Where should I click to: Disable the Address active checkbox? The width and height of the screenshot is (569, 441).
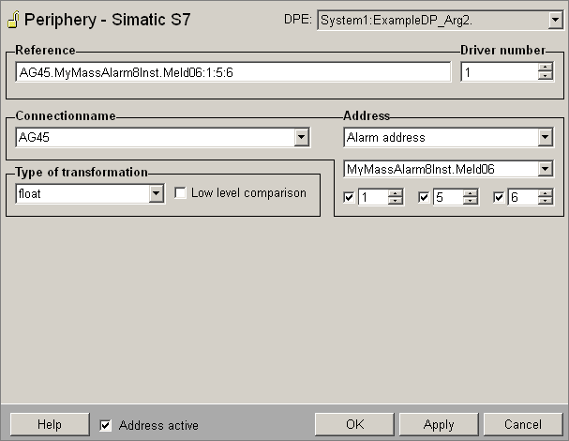(x=106, y=425)
